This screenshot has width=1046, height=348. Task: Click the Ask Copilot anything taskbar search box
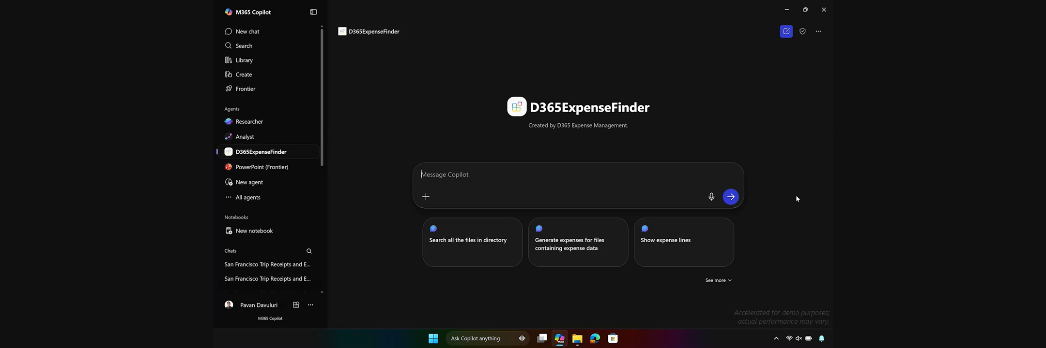[488, 338]
